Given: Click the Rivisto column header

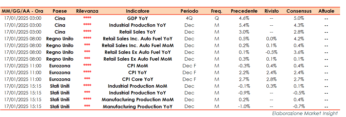Looking at the screenshot, I should 271,11.
